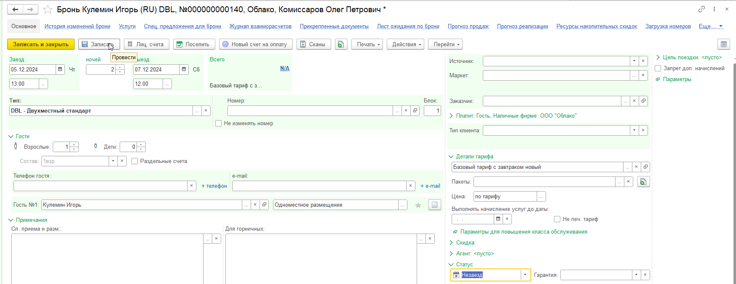This screenshot has height=284, width=736.
Task: Clear the Для горничных notes field
Action: (430, 239)
